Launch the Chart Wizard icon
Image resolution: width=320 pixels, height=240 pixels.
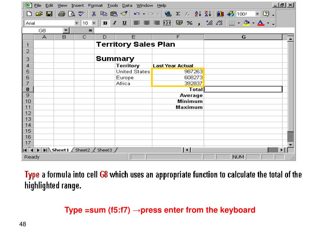coord(220,14)
